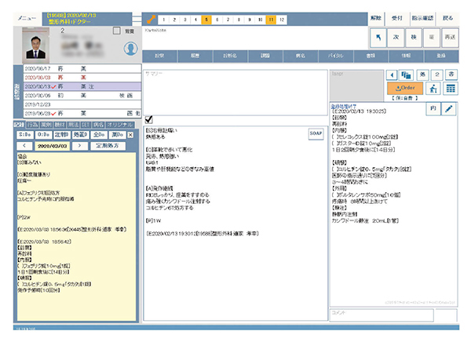Click the left triangle arrow above Order
Screen dimensions: 471x342
(x=392, y=74)
